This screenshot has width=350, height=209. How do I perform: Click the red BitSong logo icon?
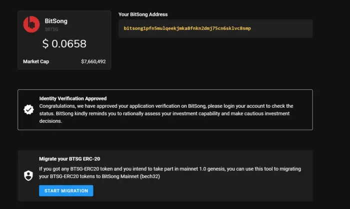click(31, 24)
